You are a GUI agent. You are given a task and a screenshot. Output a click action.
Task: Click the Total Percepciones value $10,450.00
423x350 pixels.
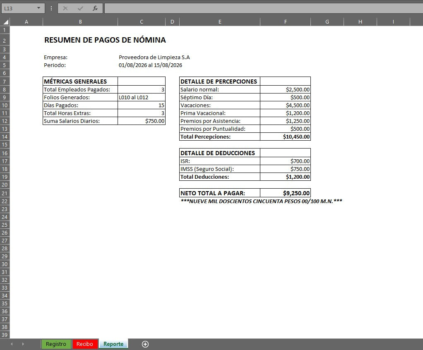coord(286,137)
